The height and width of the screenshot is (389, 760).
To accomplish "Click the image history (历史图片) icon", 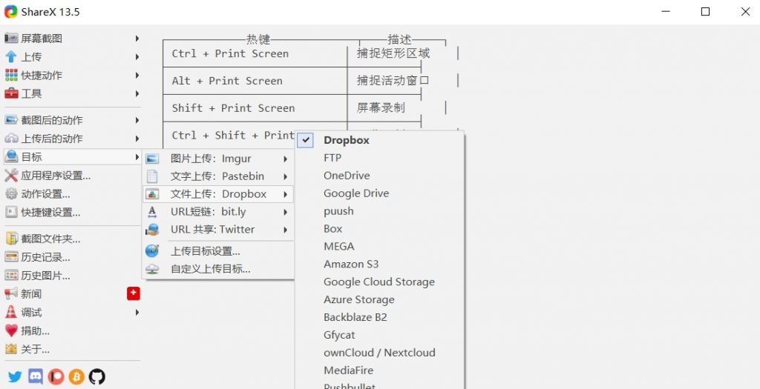I will (x=11, y=276).
